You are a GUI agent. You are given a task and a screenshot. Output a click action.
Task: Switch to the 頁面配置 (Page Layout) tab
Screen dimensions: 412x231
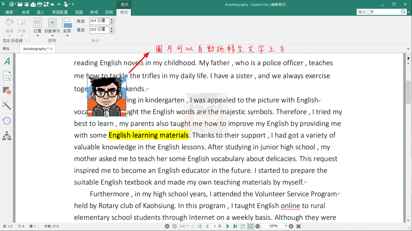pos(60,12)
